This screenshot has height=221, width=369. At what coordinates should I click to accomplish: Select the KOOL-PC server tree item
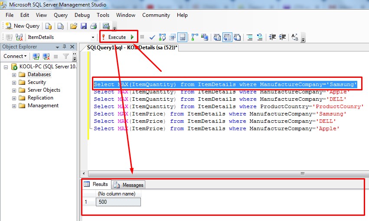click(48, 67)
